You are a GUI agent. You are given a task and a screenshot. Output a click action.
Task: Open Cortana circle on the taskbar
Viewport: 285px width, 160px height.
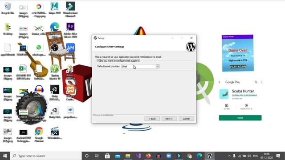click(x=87, y=156)
